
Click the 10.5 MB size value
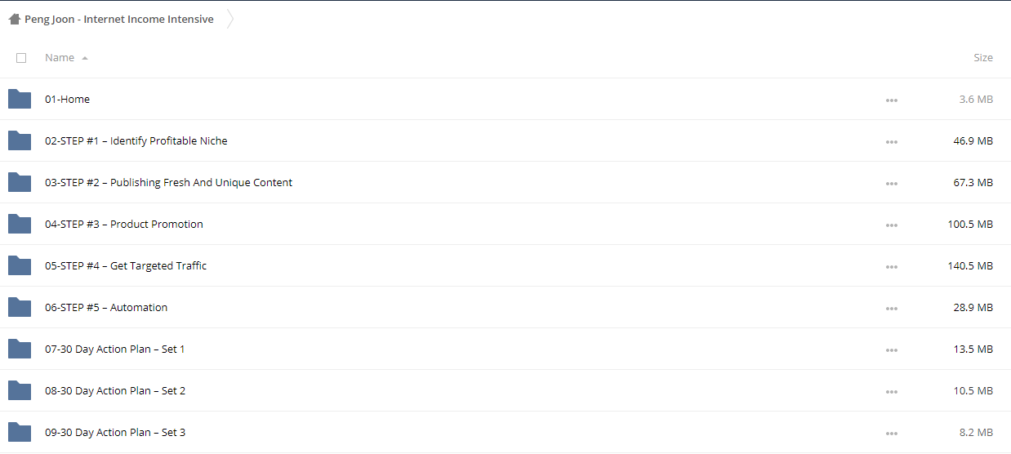[x=973, y=391]
